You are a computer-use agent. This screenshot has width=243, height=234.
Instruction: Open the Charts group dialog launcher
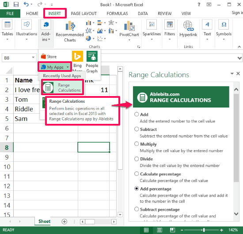click(x=139, y=47)
